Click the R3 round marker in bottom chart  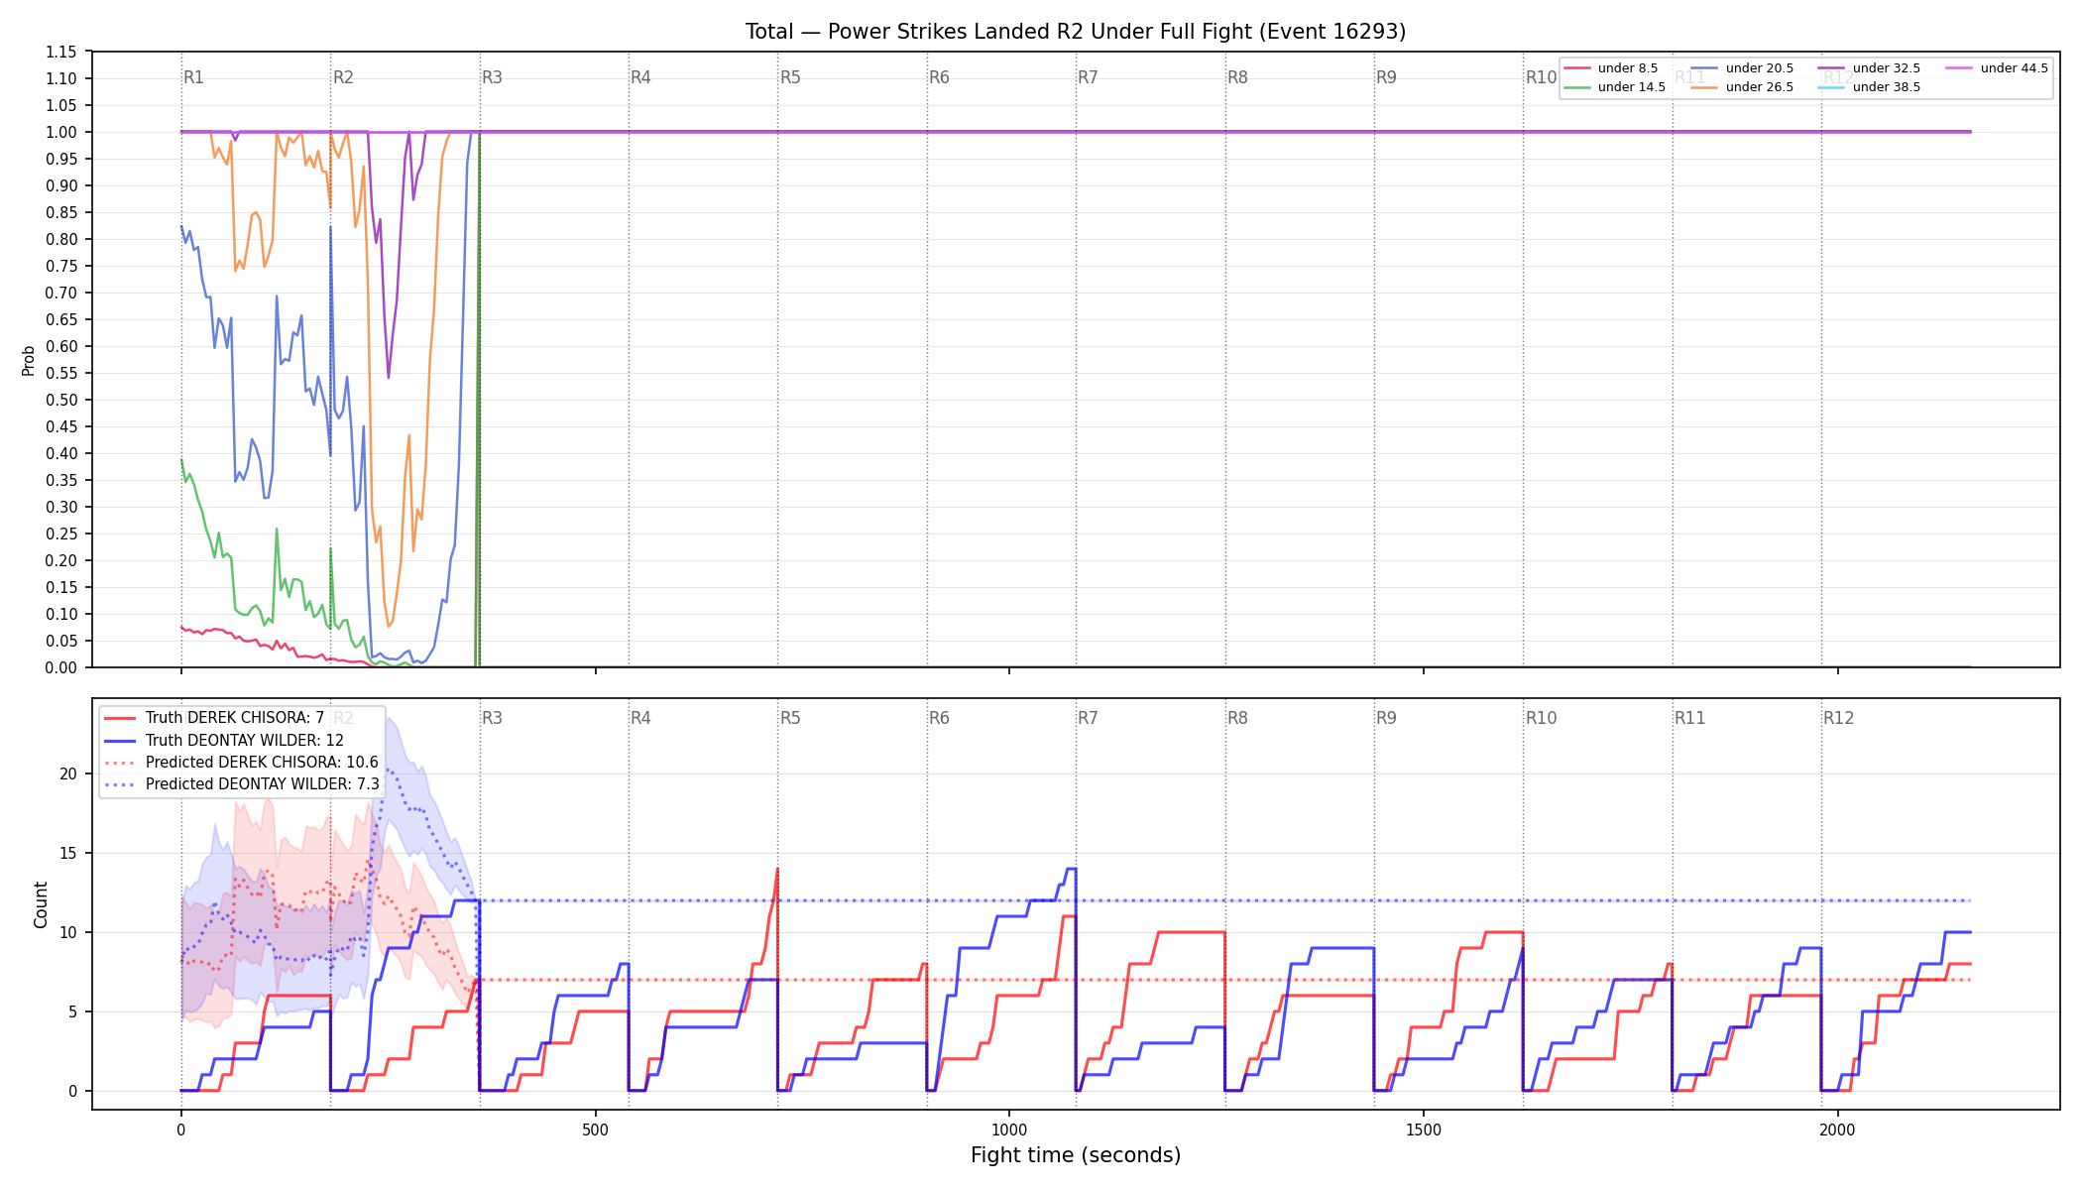point(493,718)
